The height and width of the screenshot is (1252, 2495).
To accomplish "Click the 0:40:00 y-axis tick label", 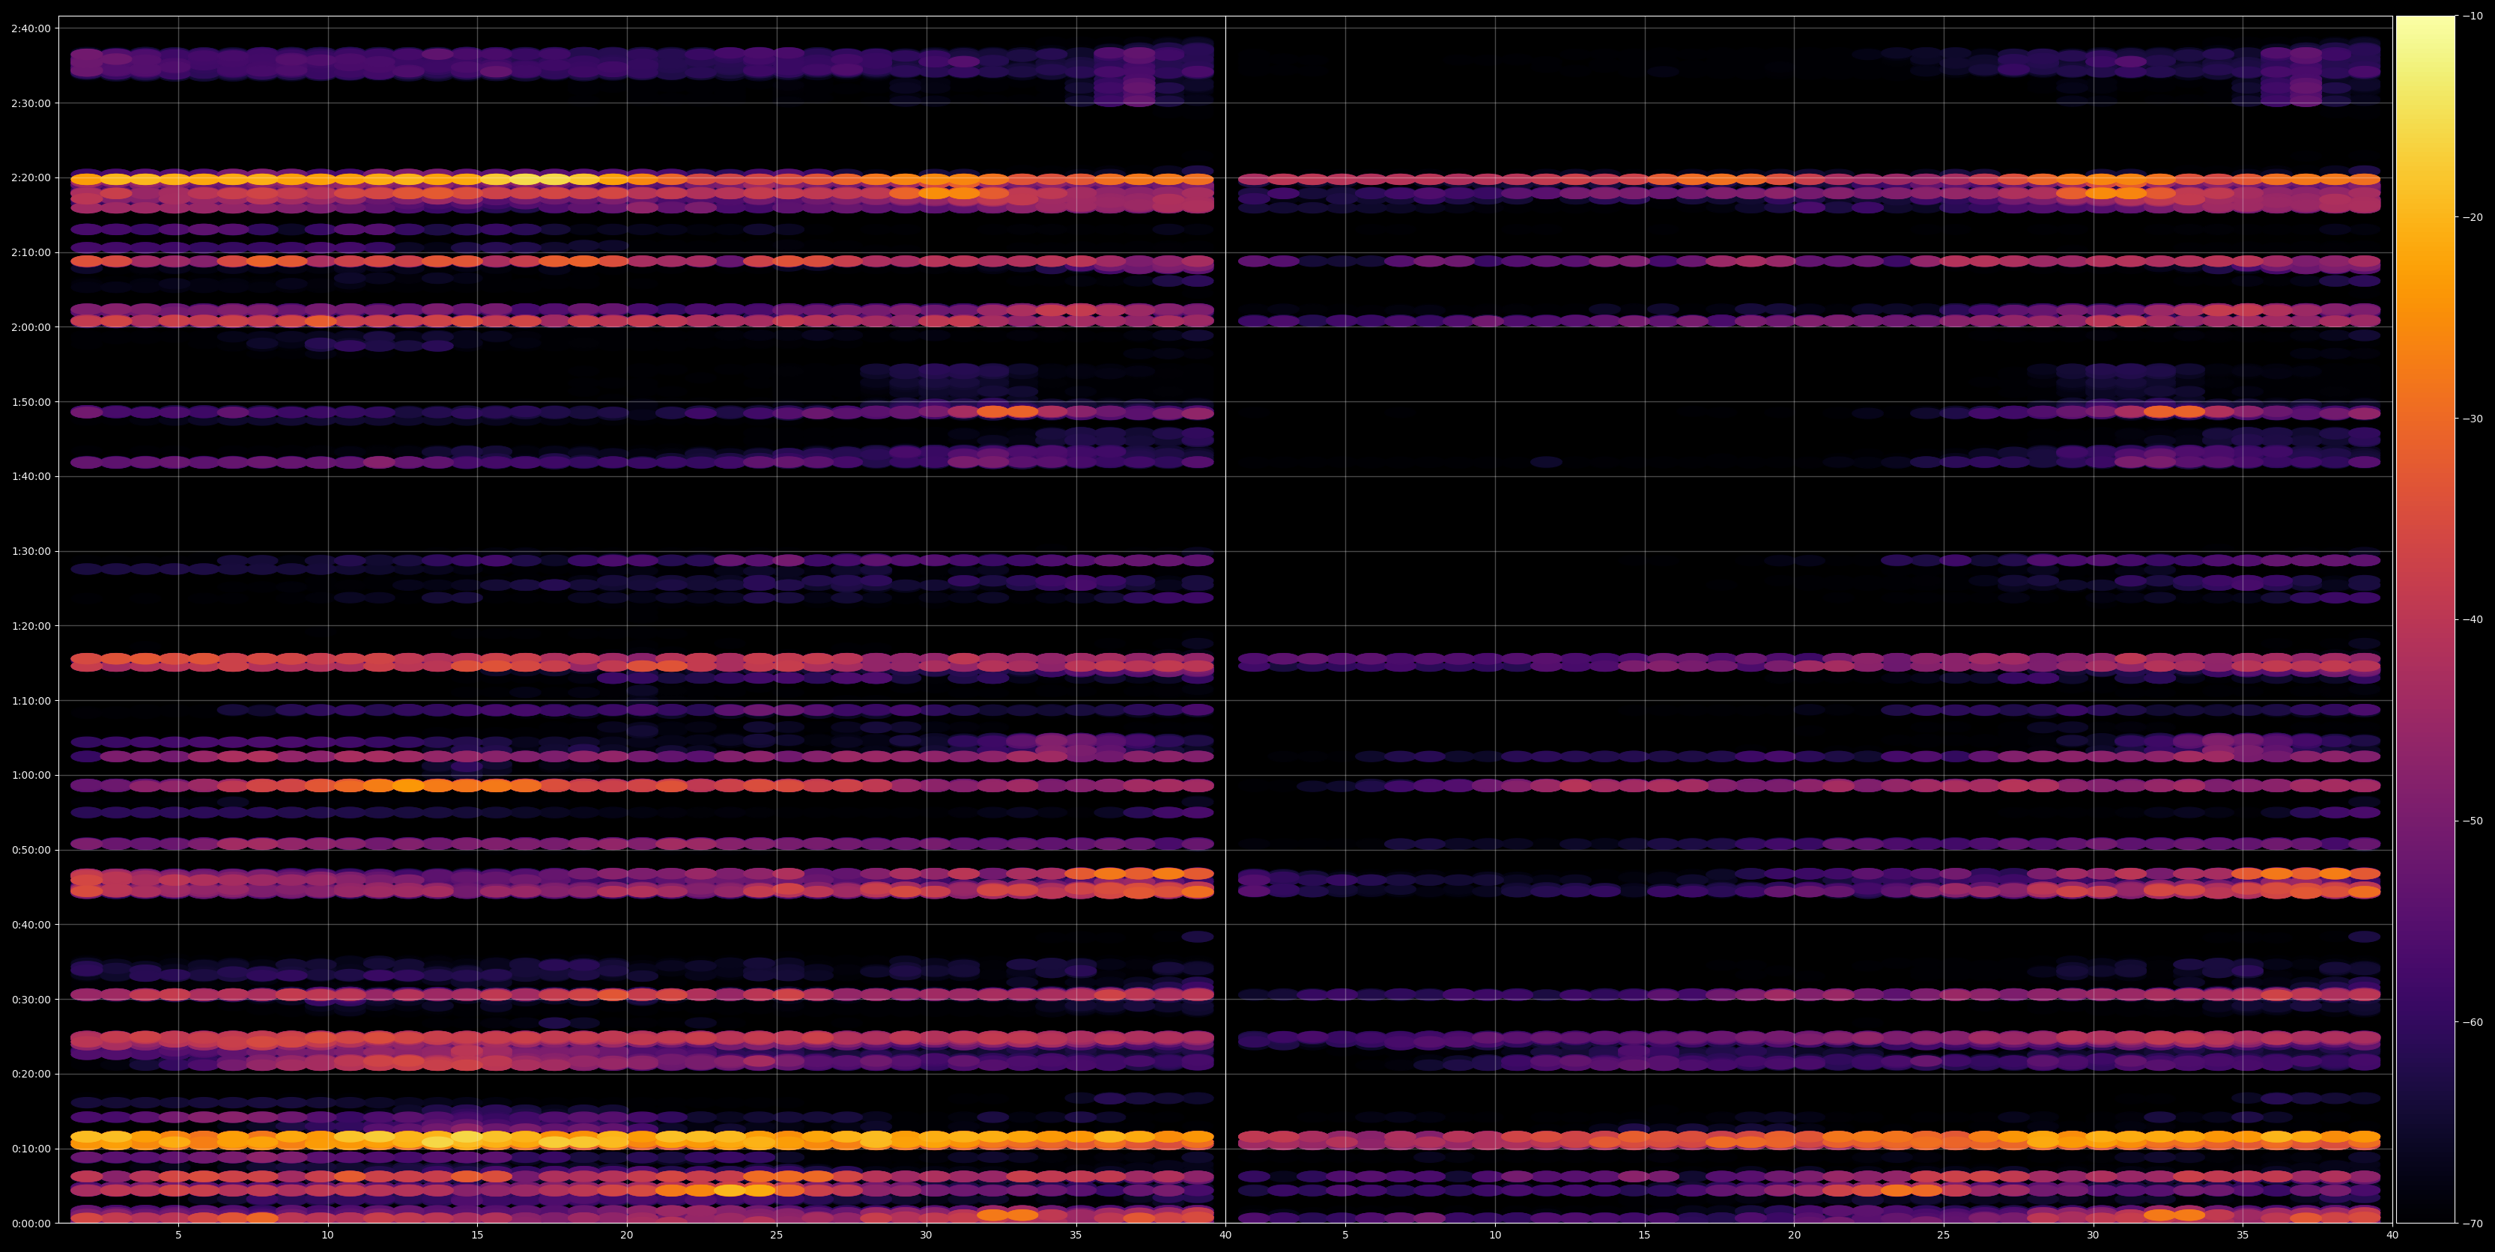I will pyautogui.click(x=31, y=925).
